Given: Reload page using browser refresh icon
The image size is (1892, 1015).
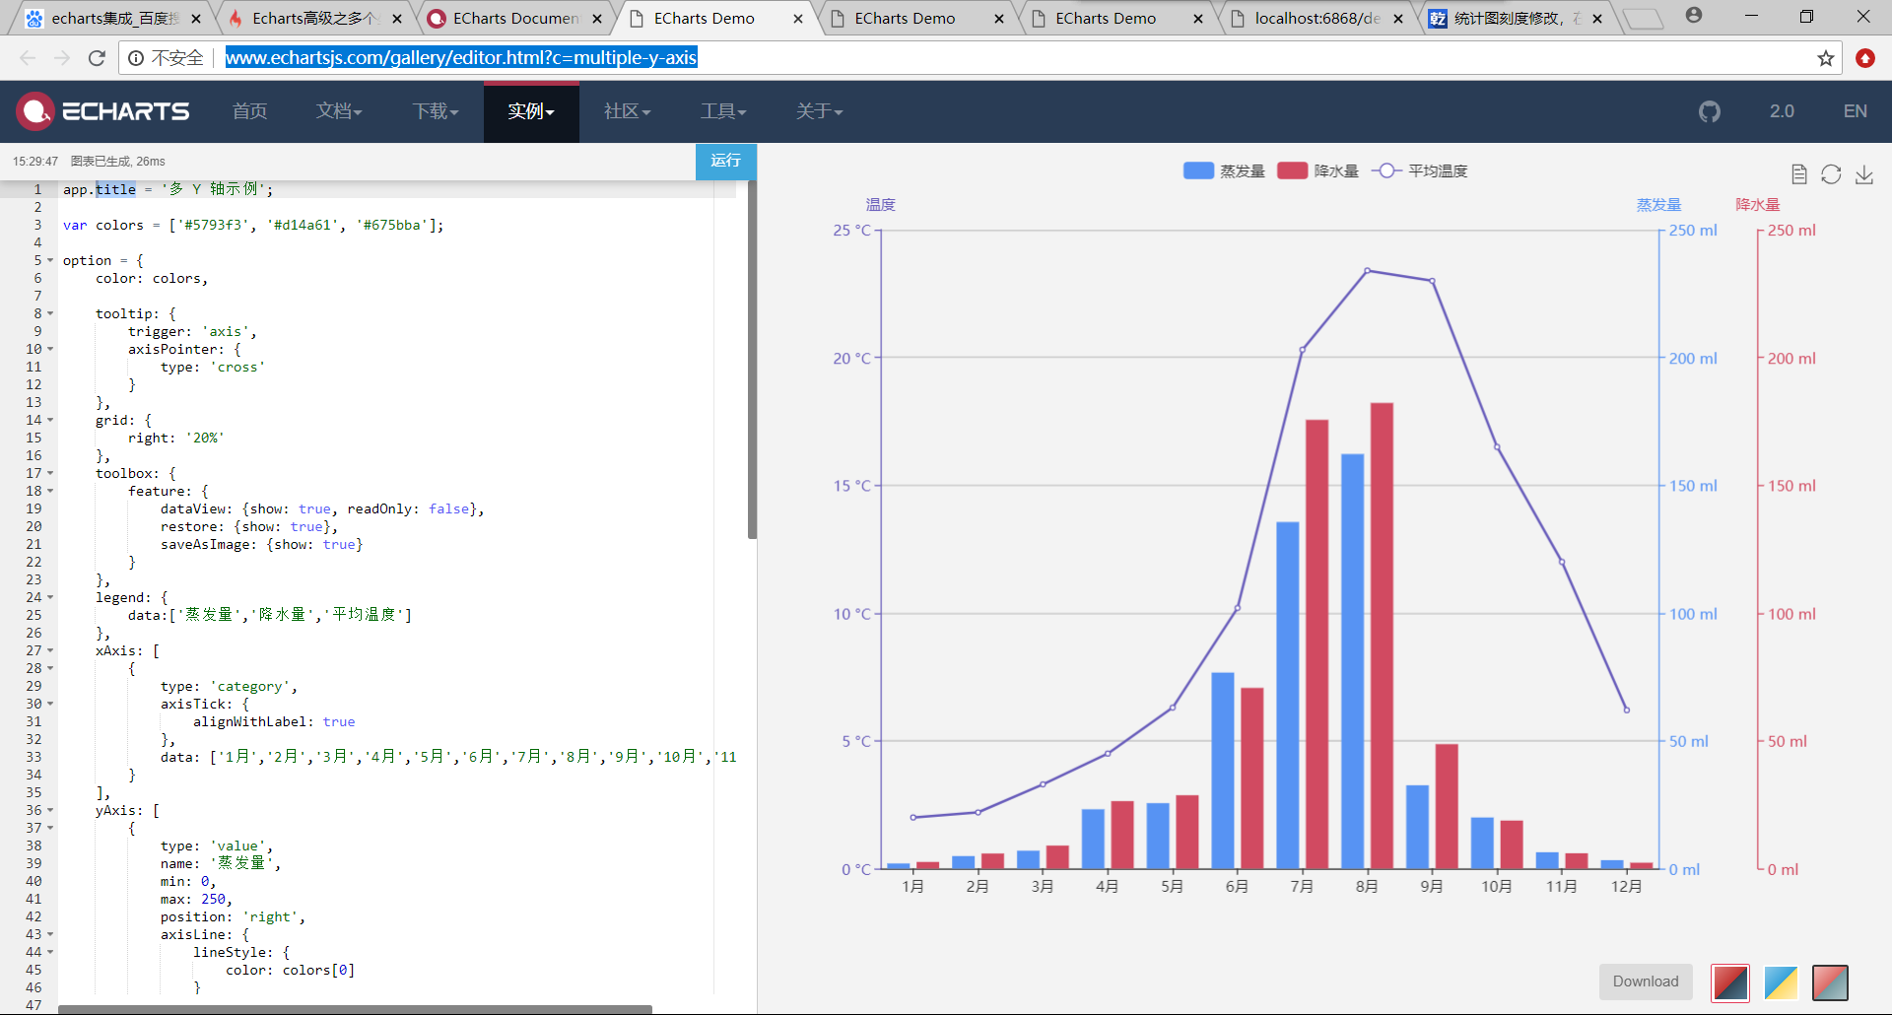Looking at the screenshot, I should (x=97, y=58).
